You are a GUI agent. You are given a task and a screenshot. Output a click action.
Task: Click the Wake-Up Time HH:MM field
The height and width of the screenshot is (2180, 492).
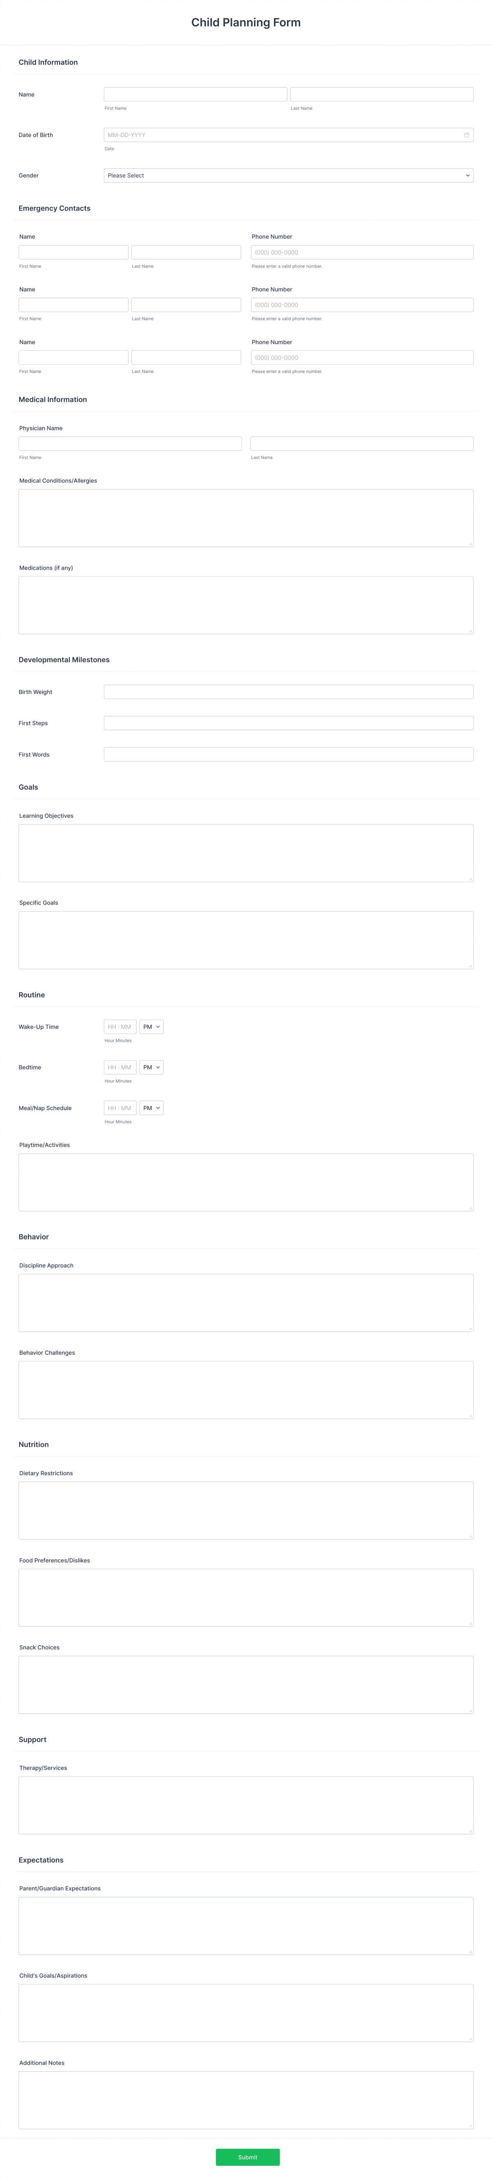pos(118,1026)
